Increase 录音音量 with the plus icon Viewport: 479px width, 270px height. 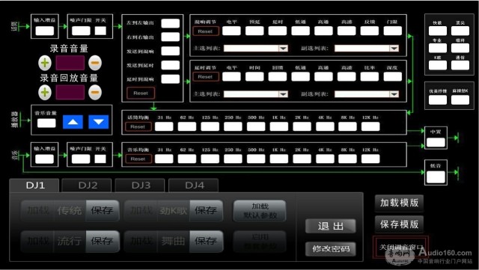point(45,63)
